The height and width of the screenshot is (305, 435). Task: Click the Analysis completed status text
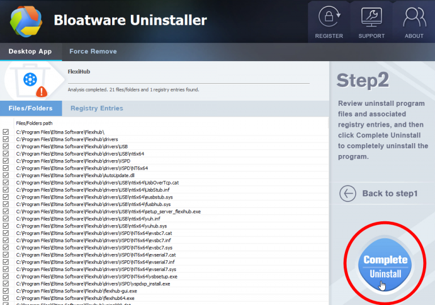coord(133,89)
